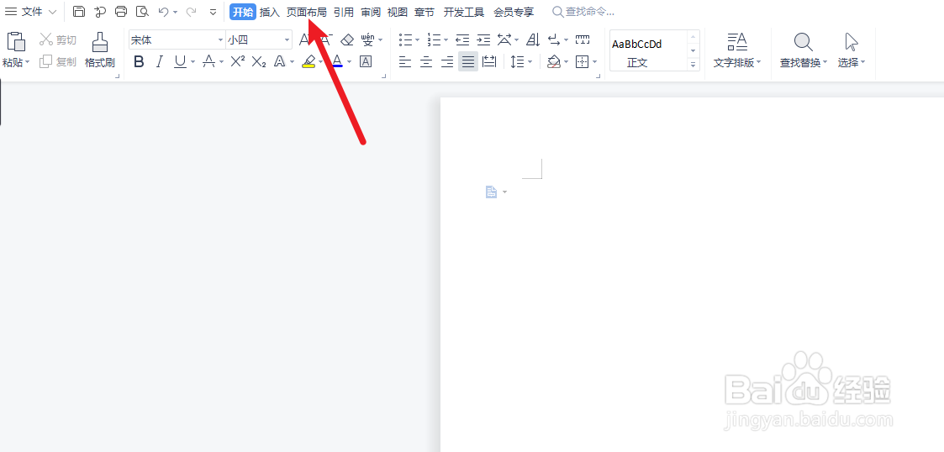The image size is (944, 452).
Task: Switch to the 插入 tab
Action: click(270, 12)
